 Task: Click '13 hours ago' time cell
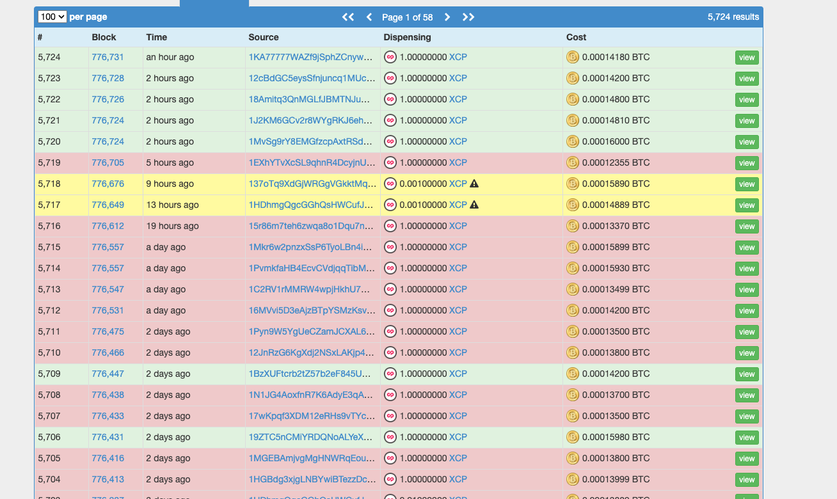point(172,205)
